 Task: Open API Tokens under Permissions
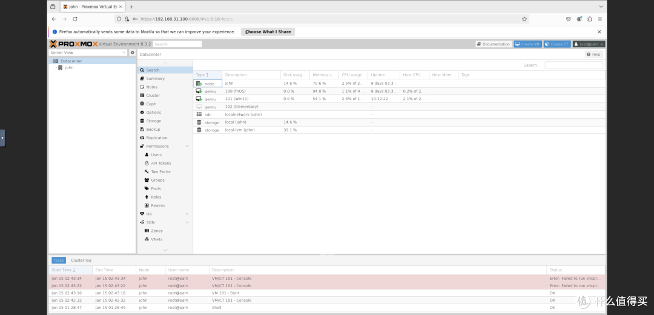point(165,163)
